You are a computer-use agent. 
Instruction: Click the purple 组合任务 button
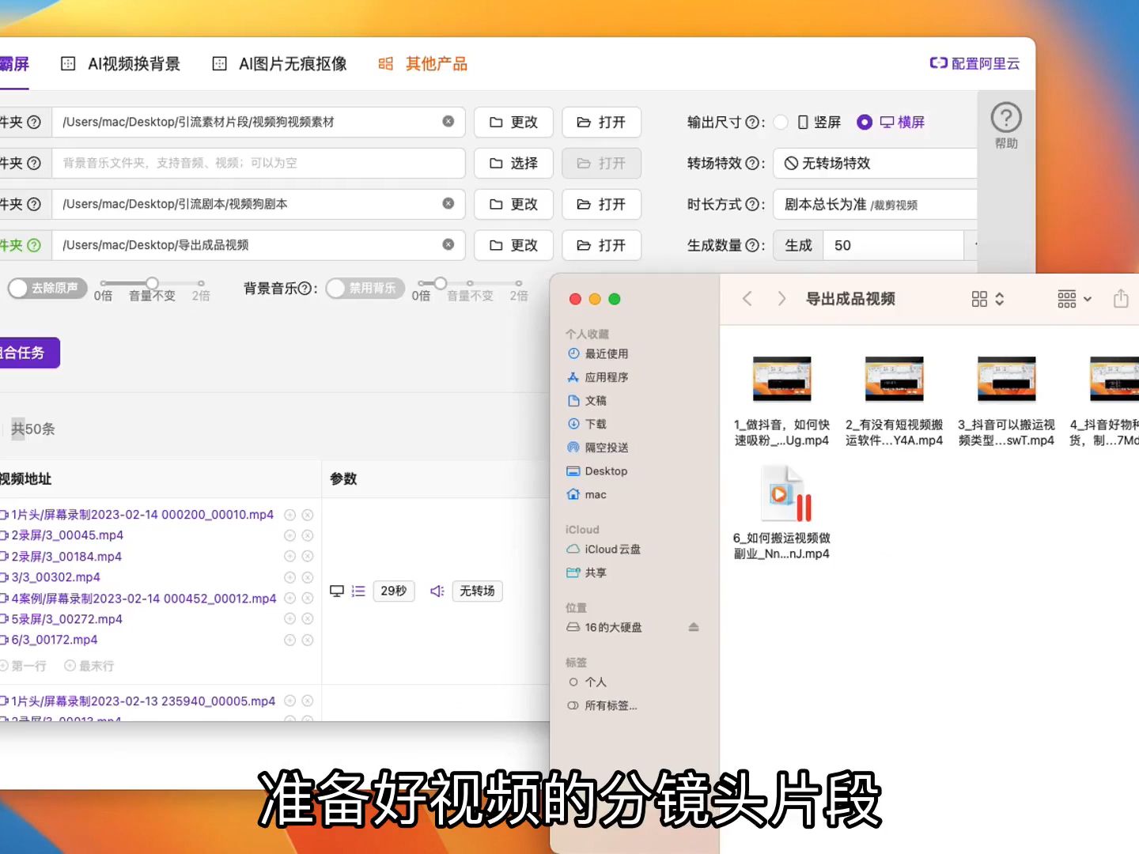(28, 353)
